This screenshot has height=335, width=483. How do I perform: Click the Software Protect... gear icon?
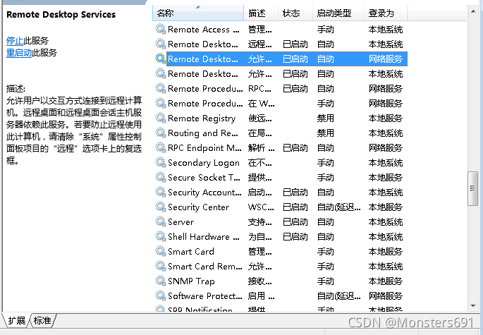click(161, 296)
